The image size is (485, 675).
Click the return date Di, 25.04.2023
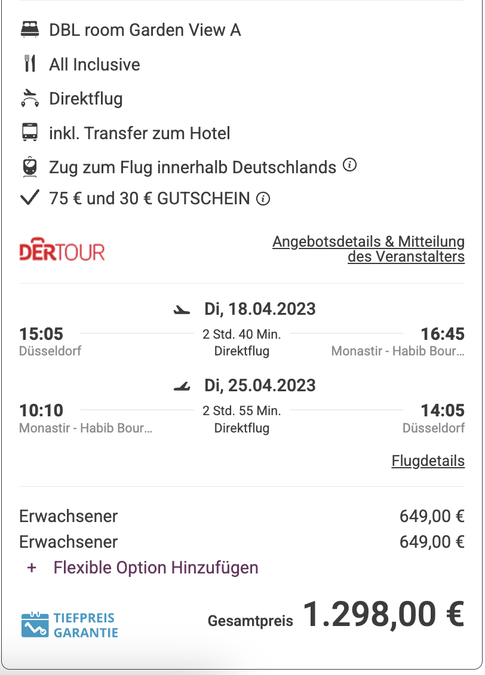pos(260,385)
